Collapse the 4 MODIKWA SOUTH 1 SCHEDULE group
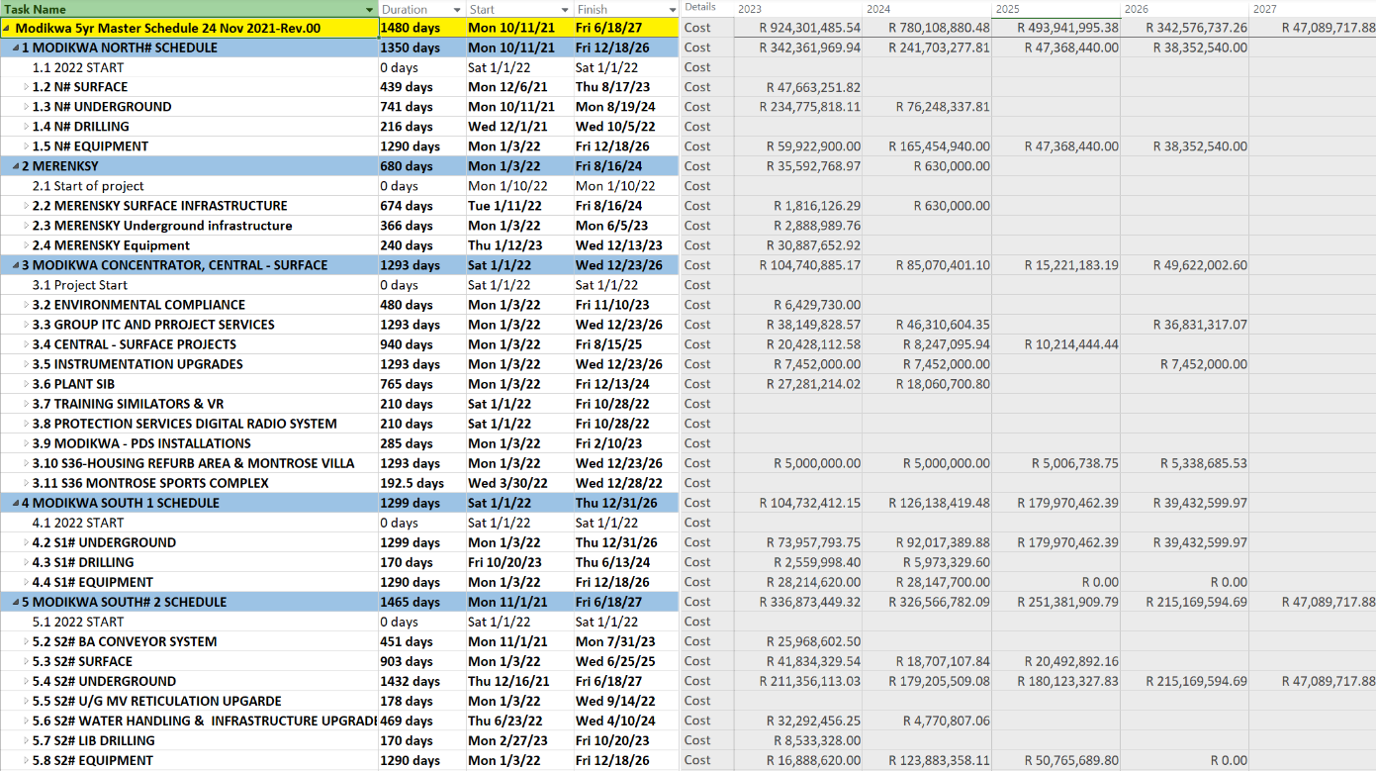Viewport: 1376px width, 771px height. (15, 504)
